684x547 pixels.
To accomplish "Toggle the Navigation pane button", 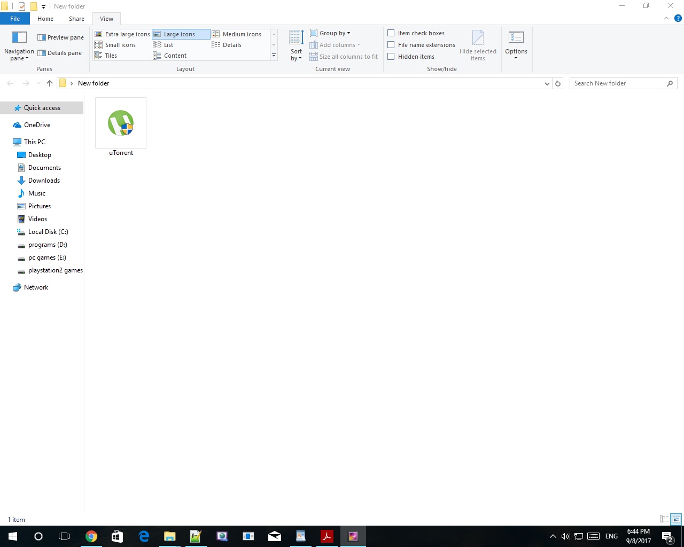I will (x=19, y=46).
